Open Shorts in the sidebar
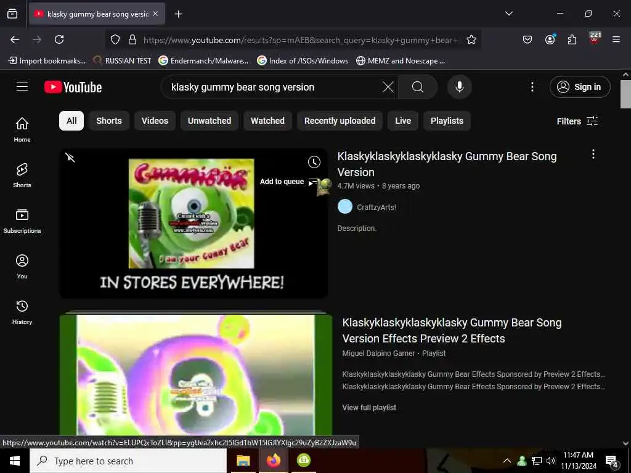The image size is (631, 473). point(22,176)
